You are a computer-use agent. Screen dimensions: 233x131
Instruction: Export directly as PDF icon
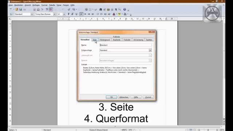pyautogui.click(x=35, y=9)
